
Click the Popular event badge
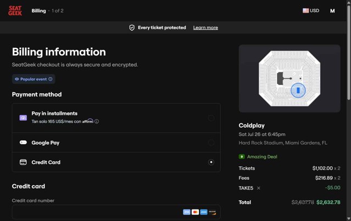click(x=34, y=79)
